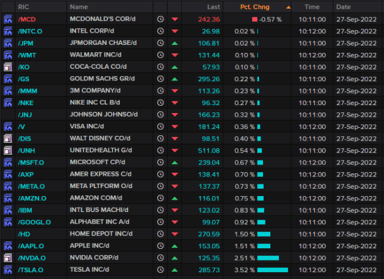Open the document icon beside /UNH
Screen dimensions: 384x279
pyautogui.click(x=8, y=151)
